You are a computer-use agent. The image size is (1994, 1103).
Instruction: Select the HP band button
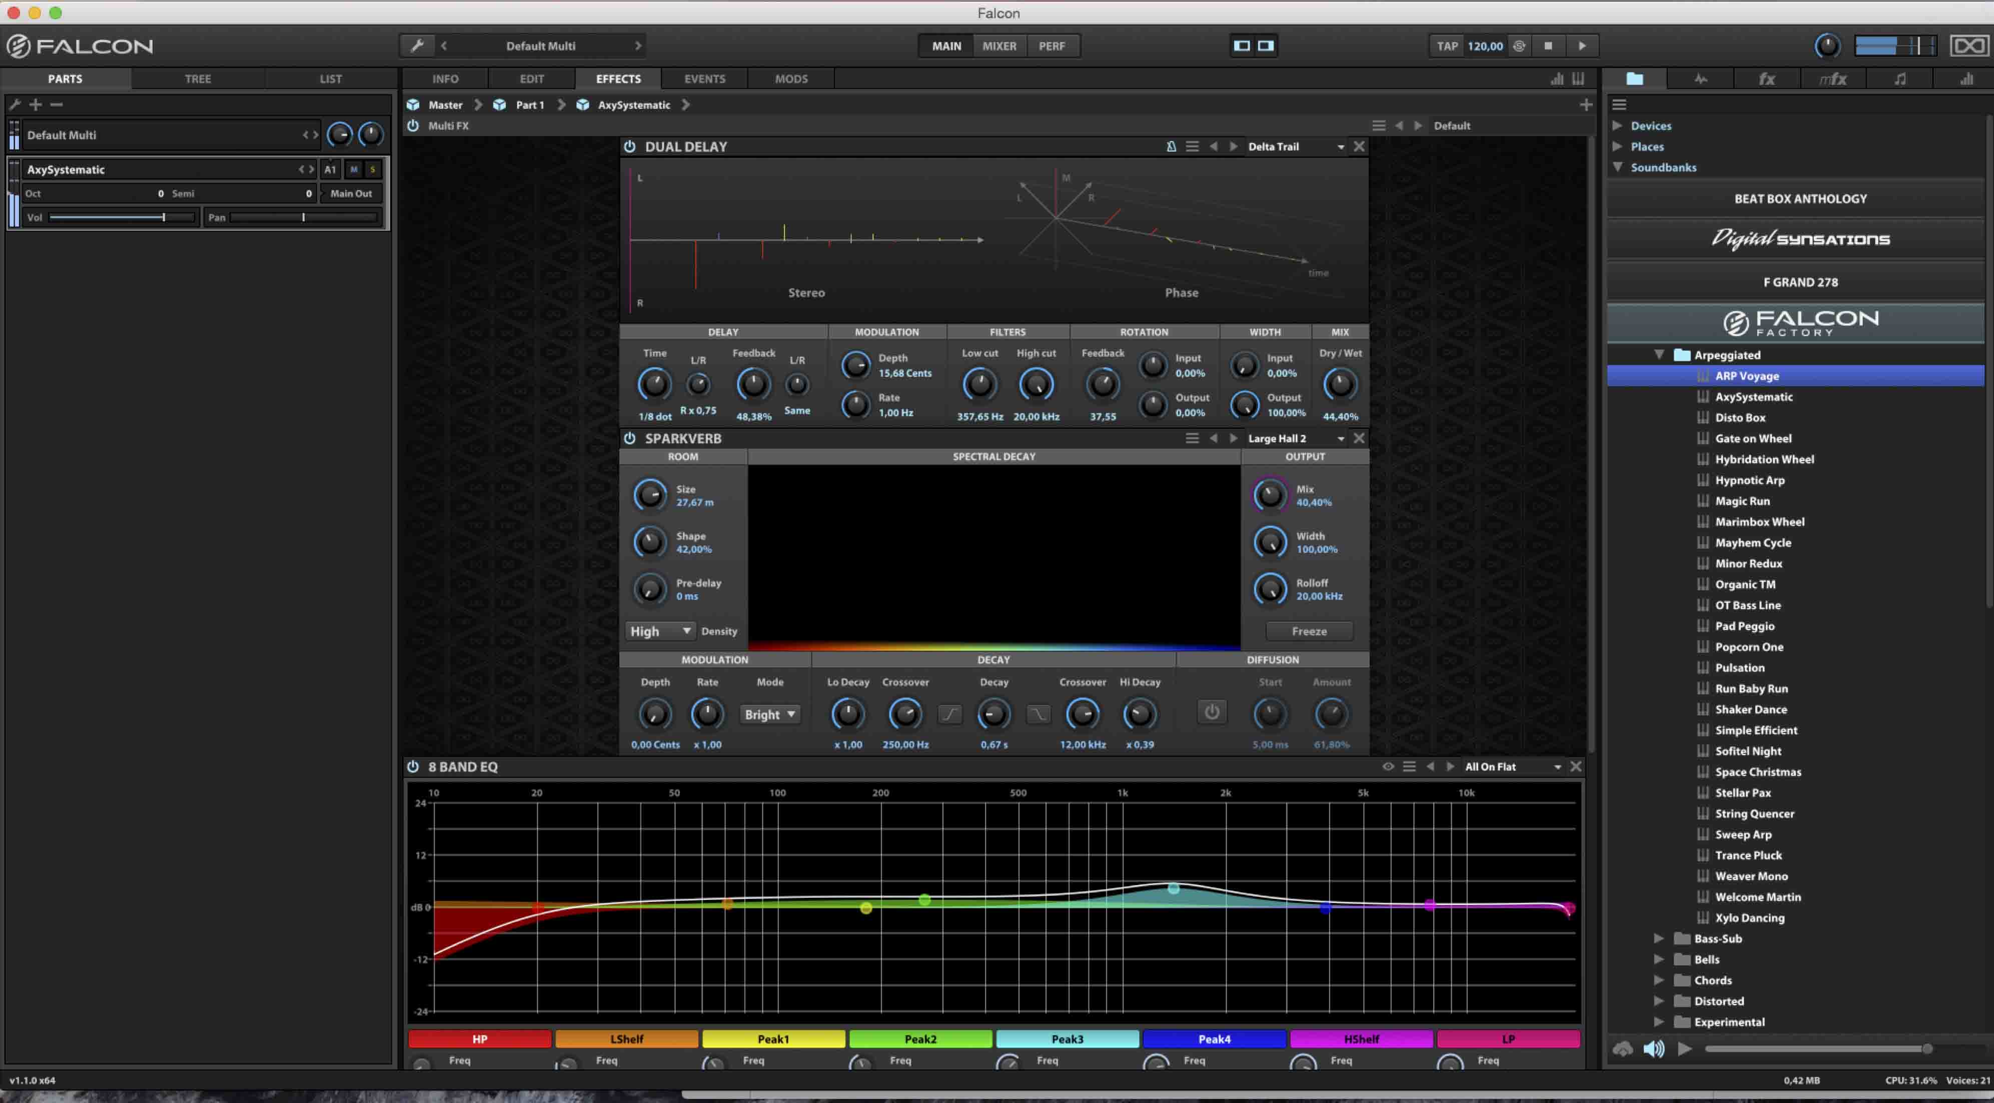(480, 1039)
